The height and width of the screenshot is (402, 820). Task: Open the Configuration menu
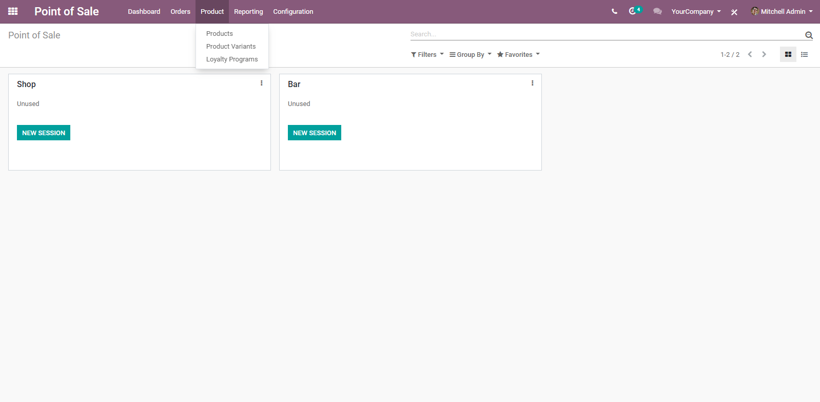293,11
